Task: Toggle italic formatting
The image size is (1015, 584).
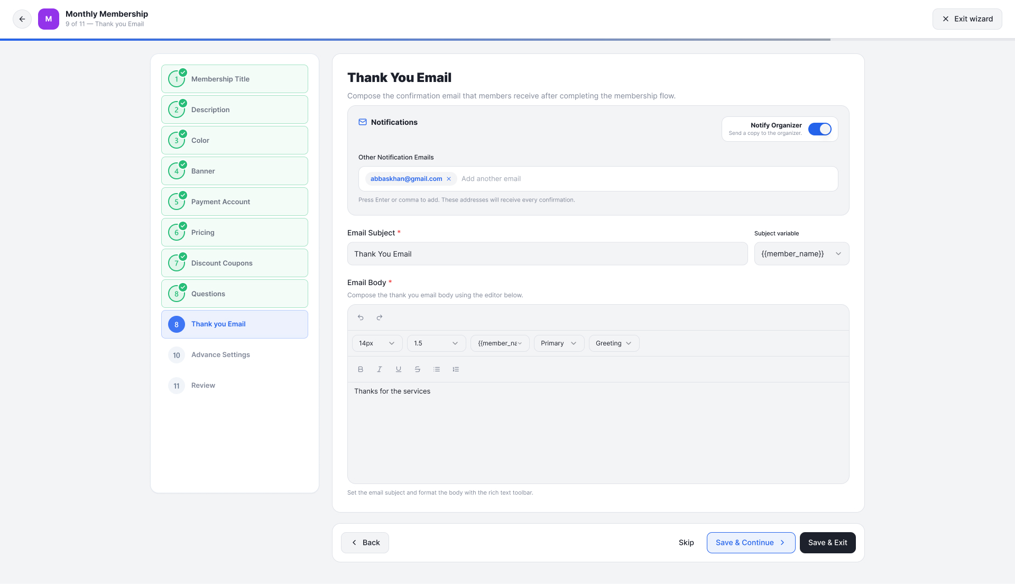Action: pos(380,369)
